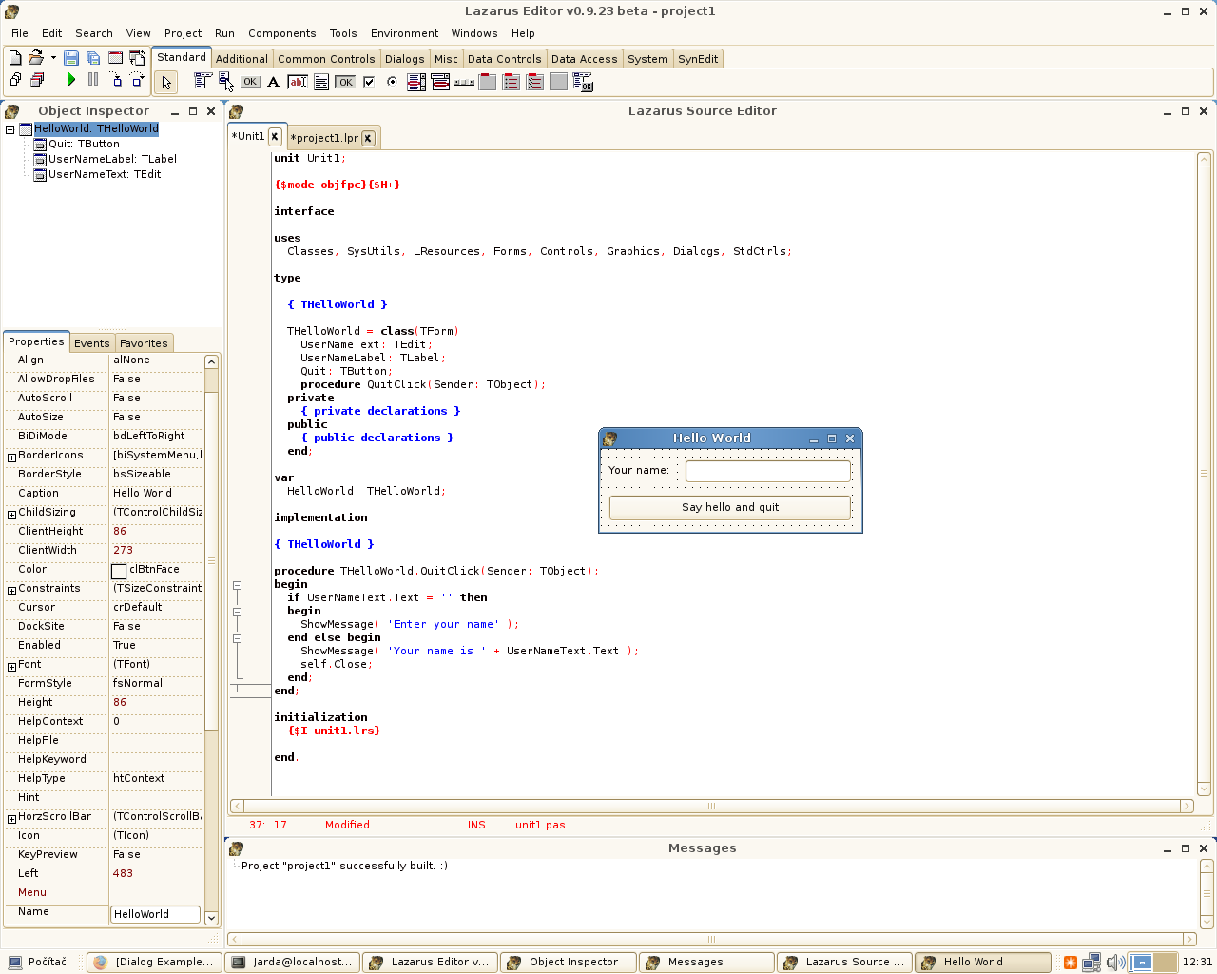This screenshot has height=974, width=1217.
Task: Open the File menu
Action: [x=20, y=33]
